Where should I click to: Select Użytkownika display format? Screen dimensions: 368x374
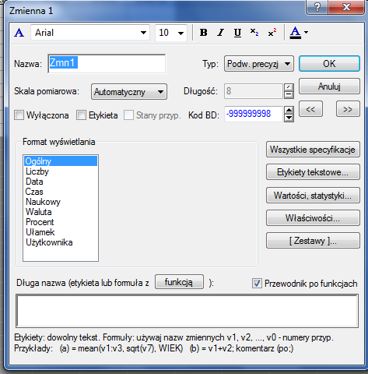(61, 242)
